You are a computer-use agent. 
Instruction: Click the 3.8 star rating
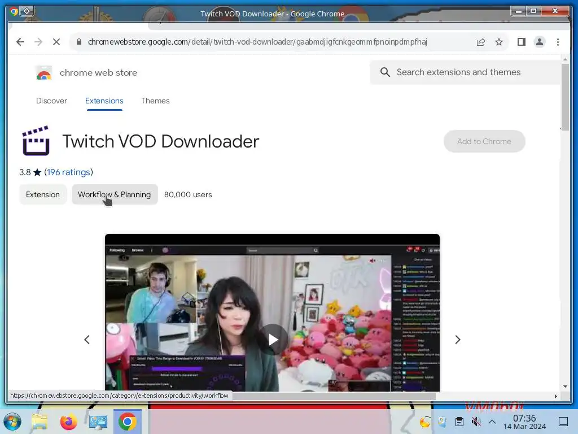click(x=30, y=172)
